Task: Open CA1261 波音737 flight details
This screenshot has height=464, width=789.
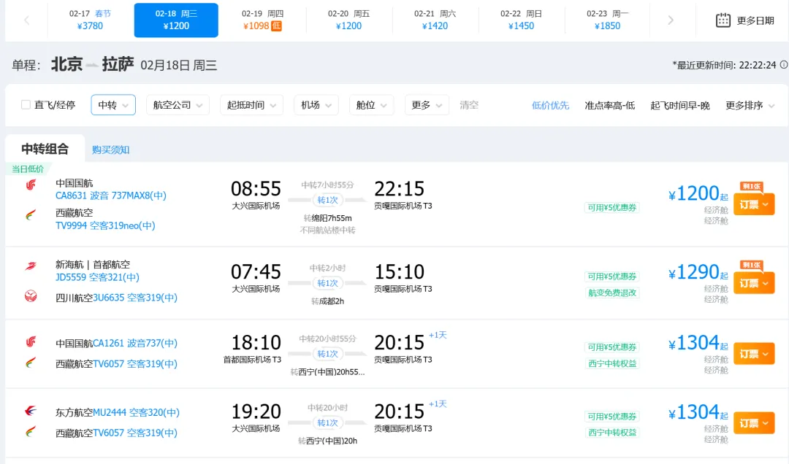Action: coord(135,343)
